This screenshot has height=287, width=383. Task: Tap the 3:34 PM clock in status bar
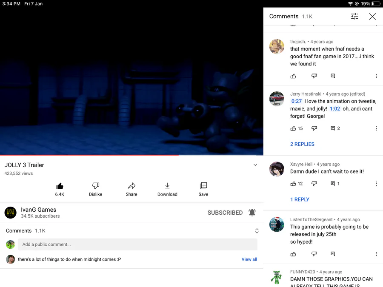(x=11, y=4)
